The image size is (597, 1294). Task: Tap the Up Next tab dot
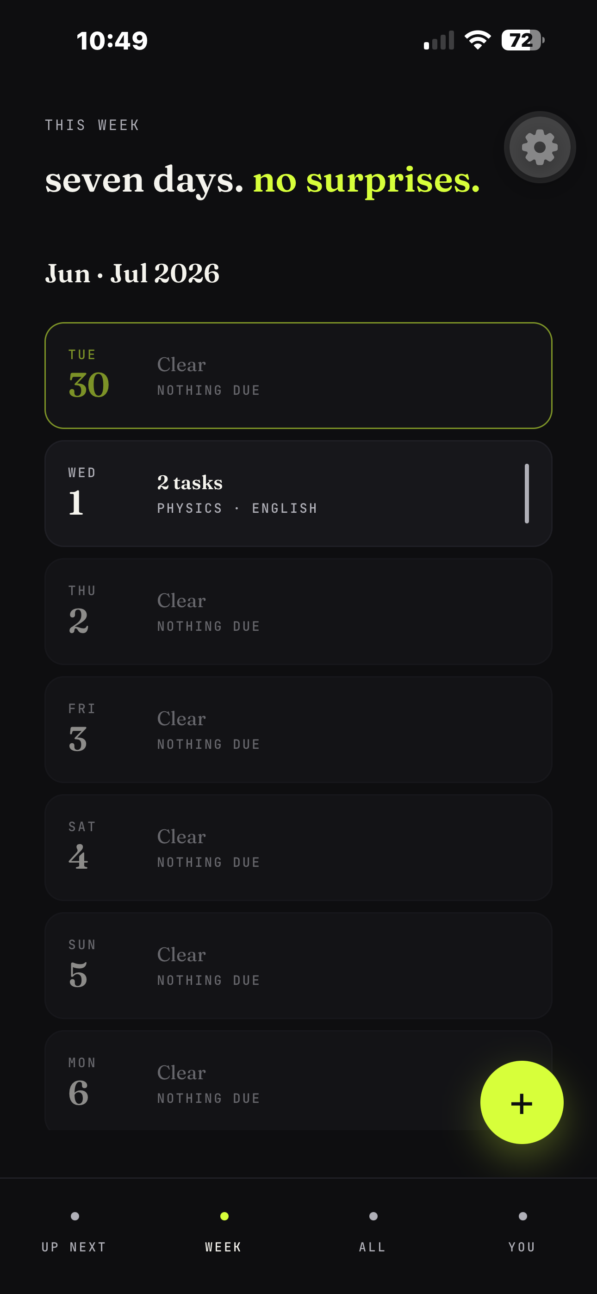tap(75, 1216)
